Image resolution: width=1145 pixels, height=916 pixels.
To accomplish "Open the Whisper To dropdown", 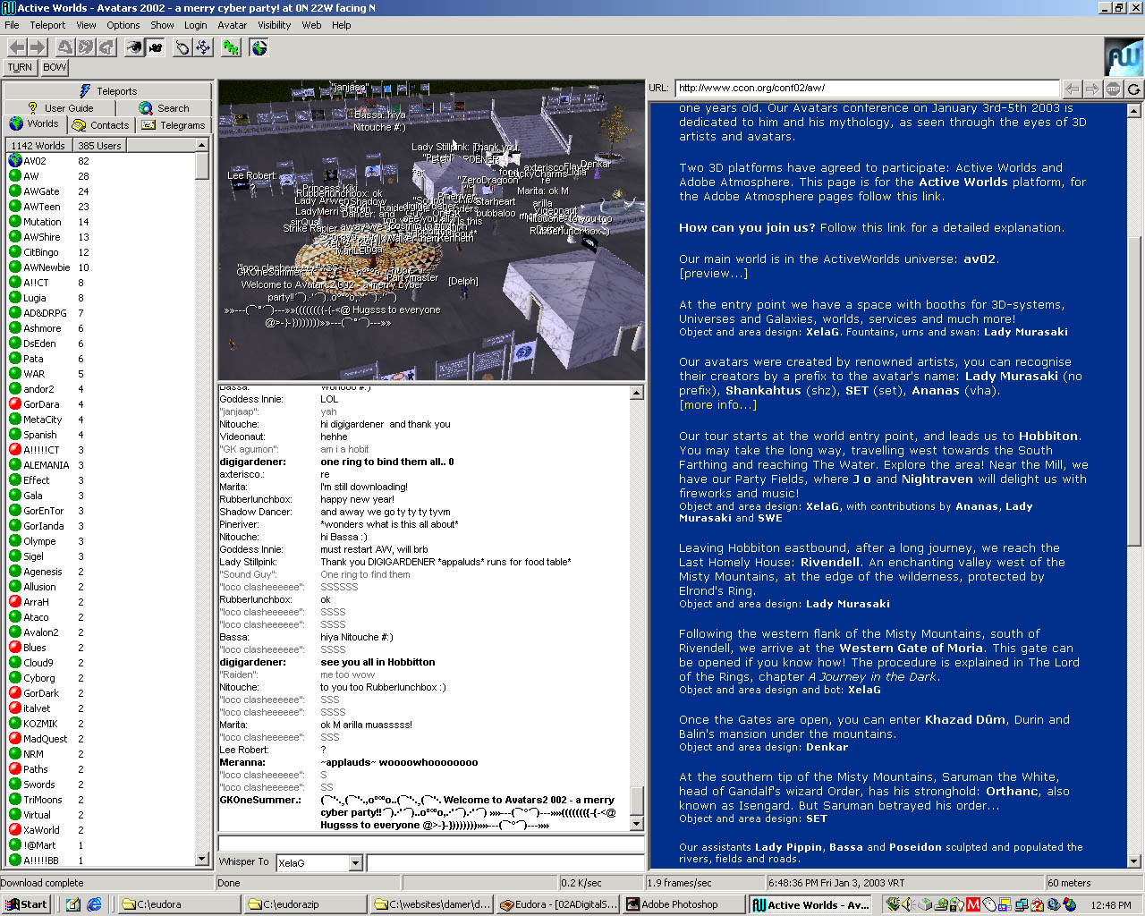I will tap(355, 863).
